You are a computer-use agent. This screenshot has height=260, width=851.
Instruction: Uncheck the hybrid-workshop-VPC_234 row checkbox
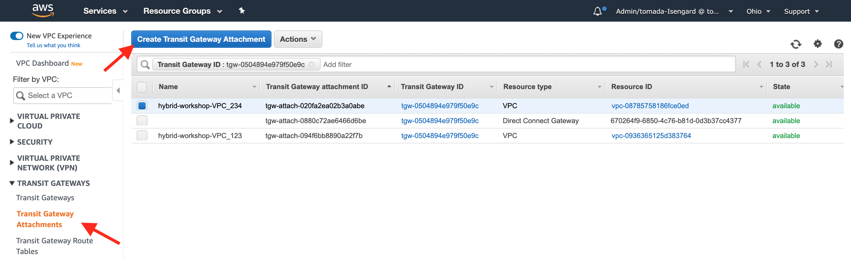[142, 106]
